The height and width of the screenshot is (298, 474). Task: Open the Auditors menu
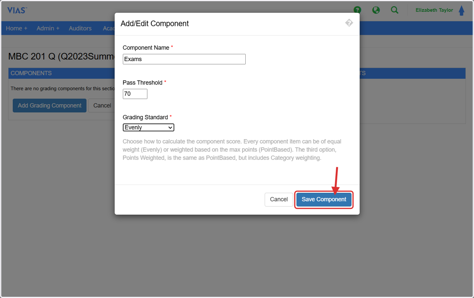point(80,28)
